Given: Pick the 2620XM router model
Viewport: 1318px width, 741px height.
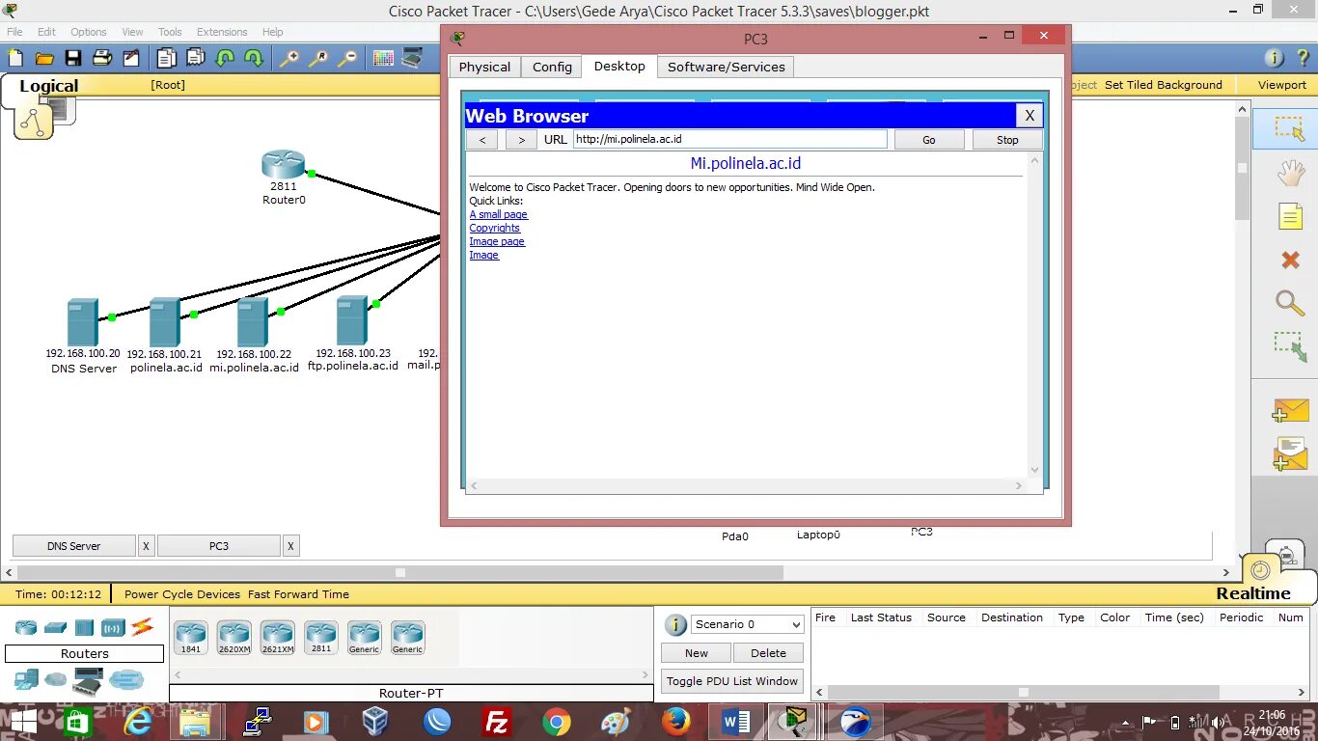Looking at the screenshot, I should click(x=234, y=637).
